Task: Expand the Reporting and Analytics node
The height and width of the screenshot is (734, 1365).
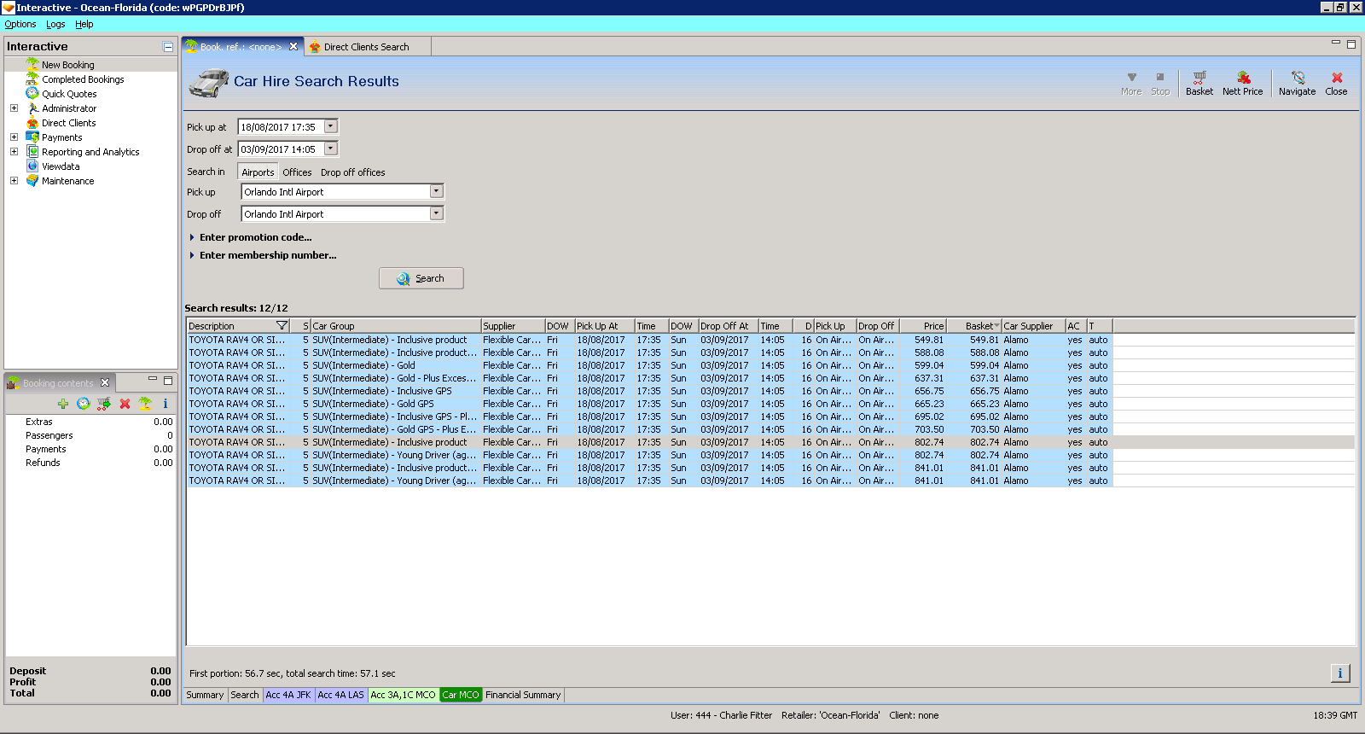Action: click(x=14, y=152)
